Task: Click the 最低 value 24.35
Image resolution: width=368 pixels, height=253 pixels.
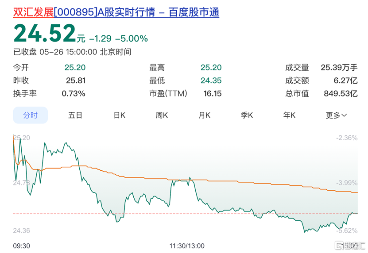Action: [211, 80]
